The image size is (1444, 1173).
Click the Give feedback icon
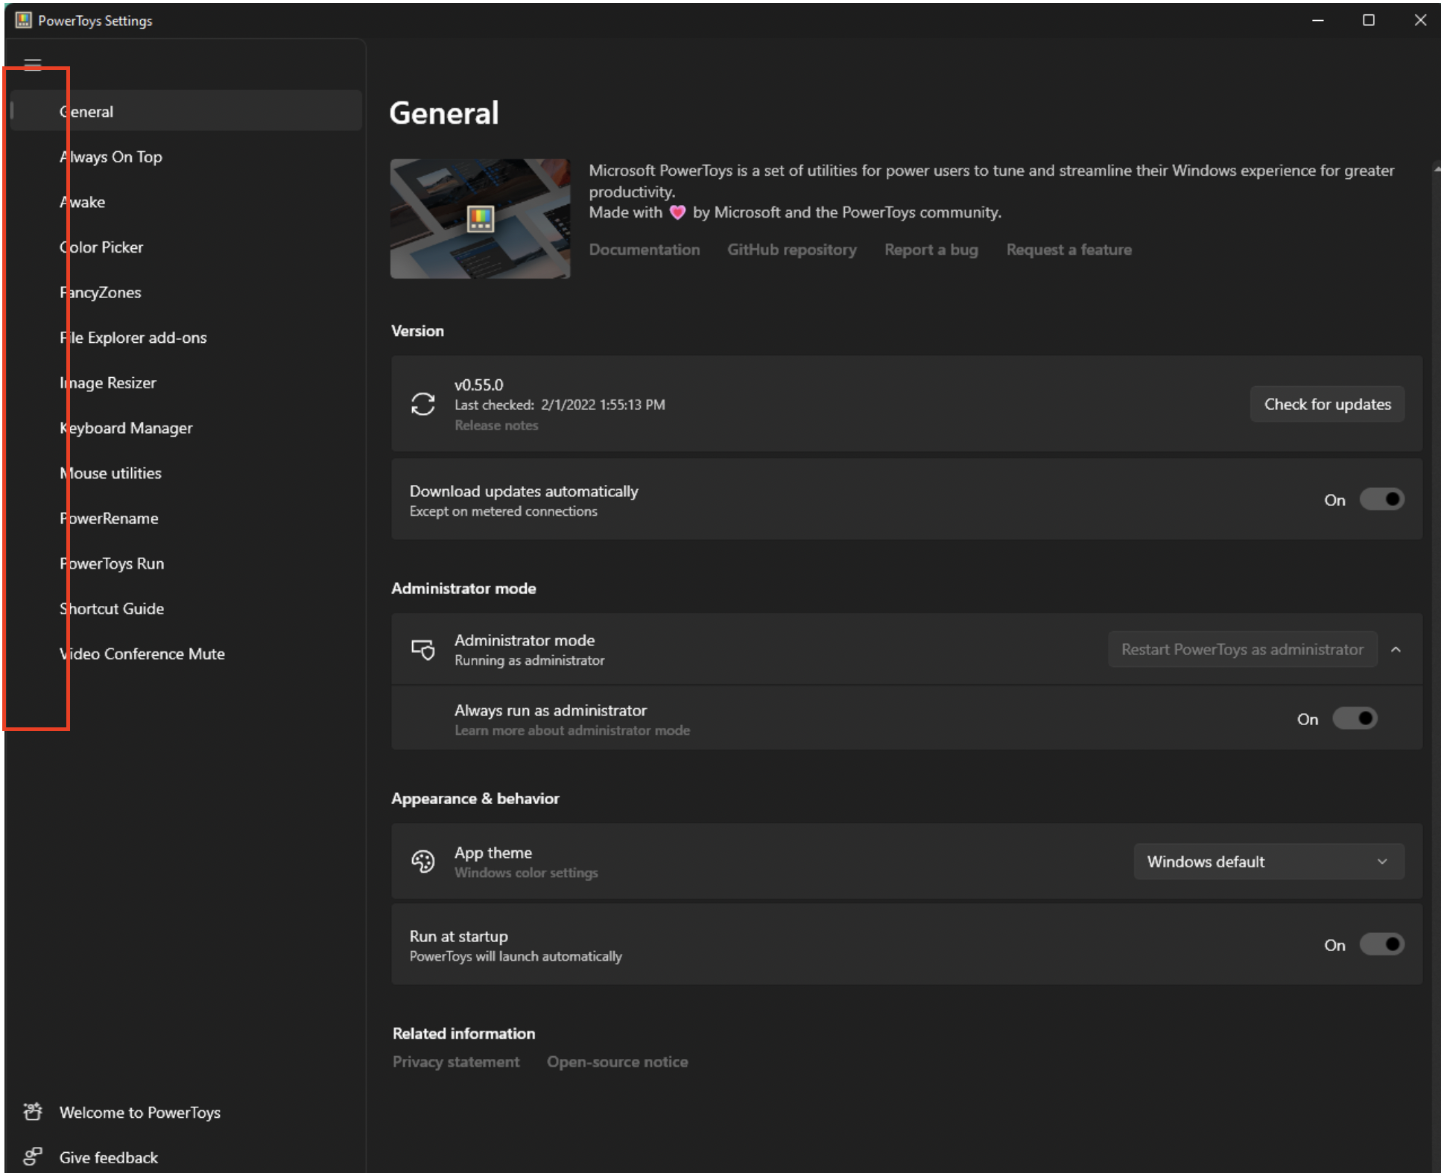pos(33,1156)
